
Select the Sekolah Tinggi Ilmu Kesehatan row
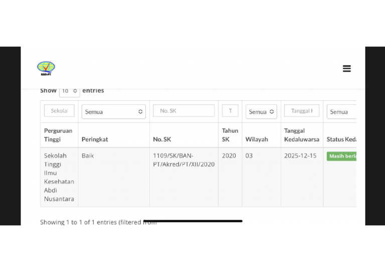point(59,177)
